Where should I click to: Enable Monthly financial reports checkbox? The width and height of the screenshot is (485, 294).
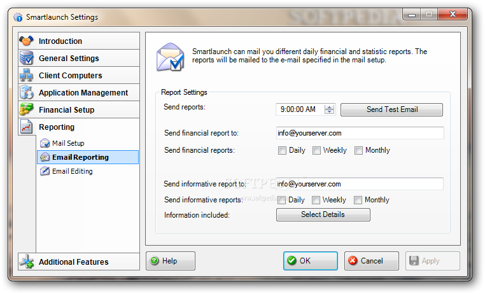click(358, 151)
